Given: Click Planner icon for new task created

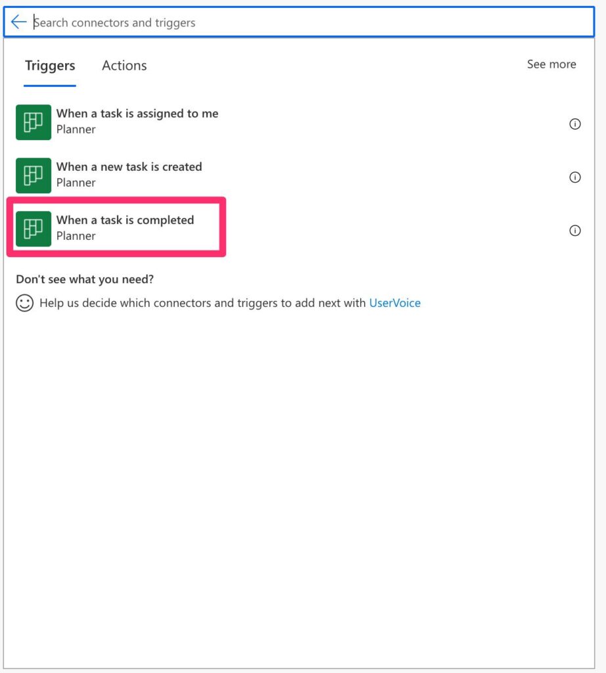Looking at the screenshot, I should click(x=34, y=175).
